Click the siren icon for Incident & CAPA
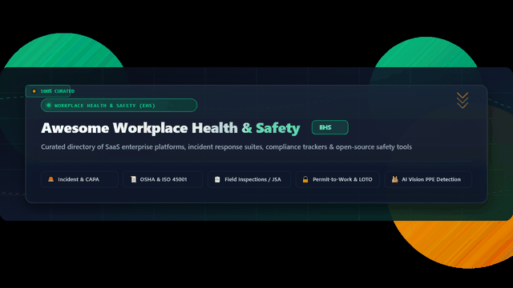 click(x=50, y=179)
